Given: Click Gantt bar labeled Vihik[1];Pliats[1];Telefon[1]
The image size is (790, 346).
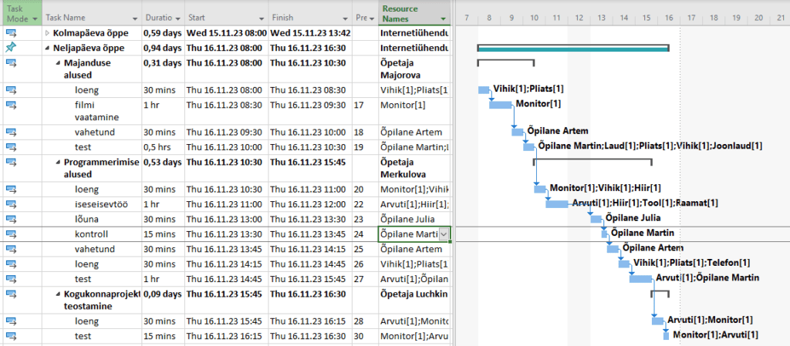Looking at the screenshot, I should [623, 264].
